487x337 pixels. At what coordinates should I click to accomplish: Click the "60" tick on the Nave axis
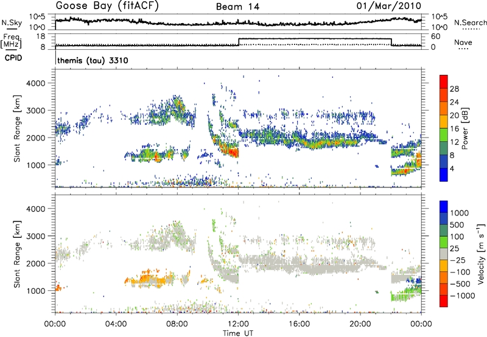pyautogui.click(x=436, y=36)
